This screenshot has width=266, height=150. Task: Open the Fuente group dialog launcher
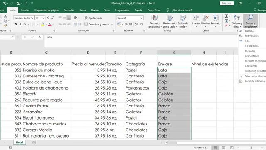coord(54,30)
